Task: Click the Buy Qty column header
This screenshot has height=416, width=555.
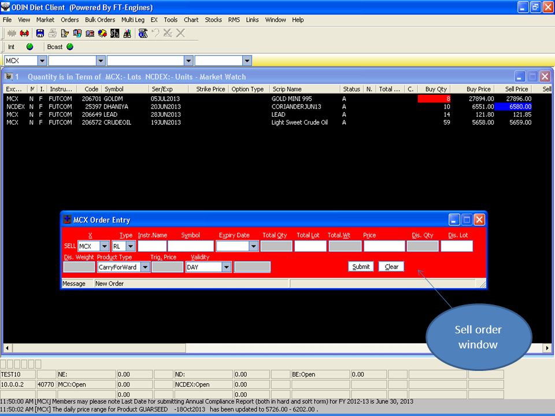Action: click(434, 89)
